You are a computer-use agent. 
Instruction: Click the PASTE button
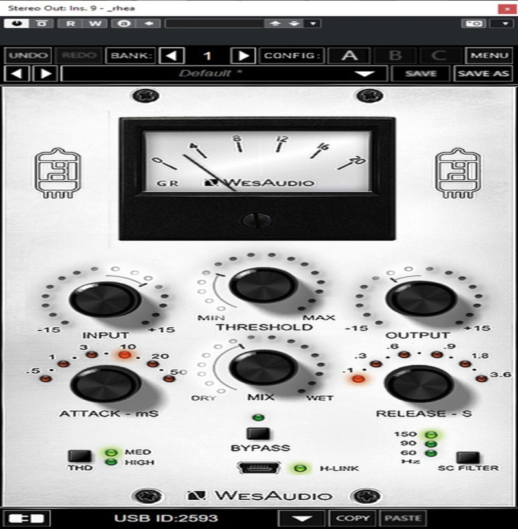(x=403, y=518)
